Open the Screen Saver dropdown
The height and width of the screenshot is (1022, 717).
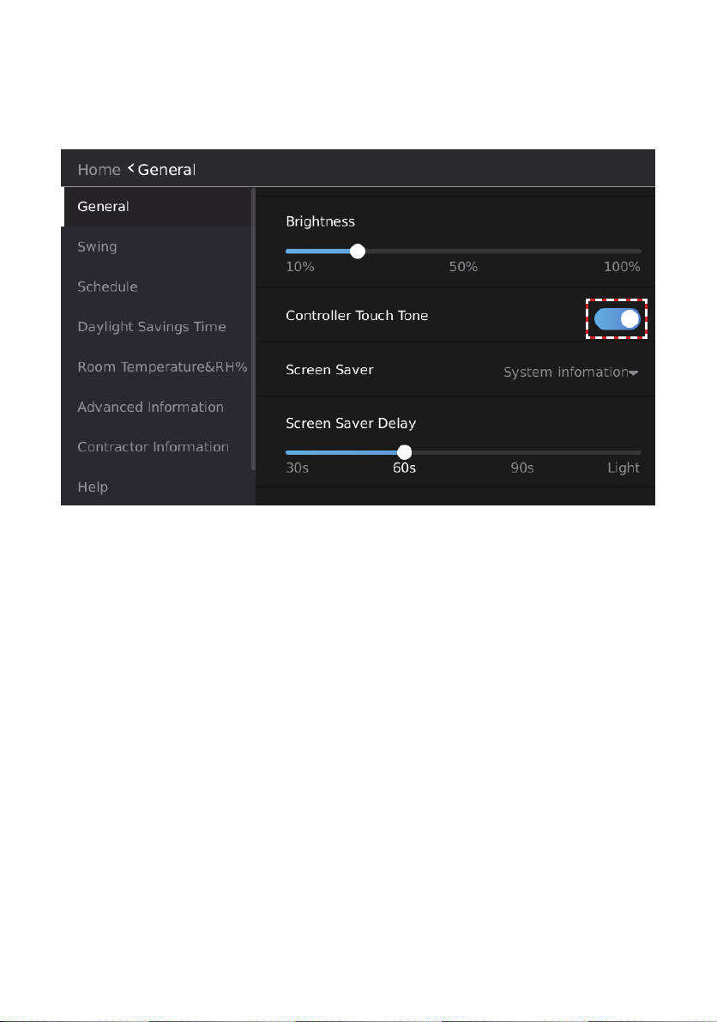570,372
